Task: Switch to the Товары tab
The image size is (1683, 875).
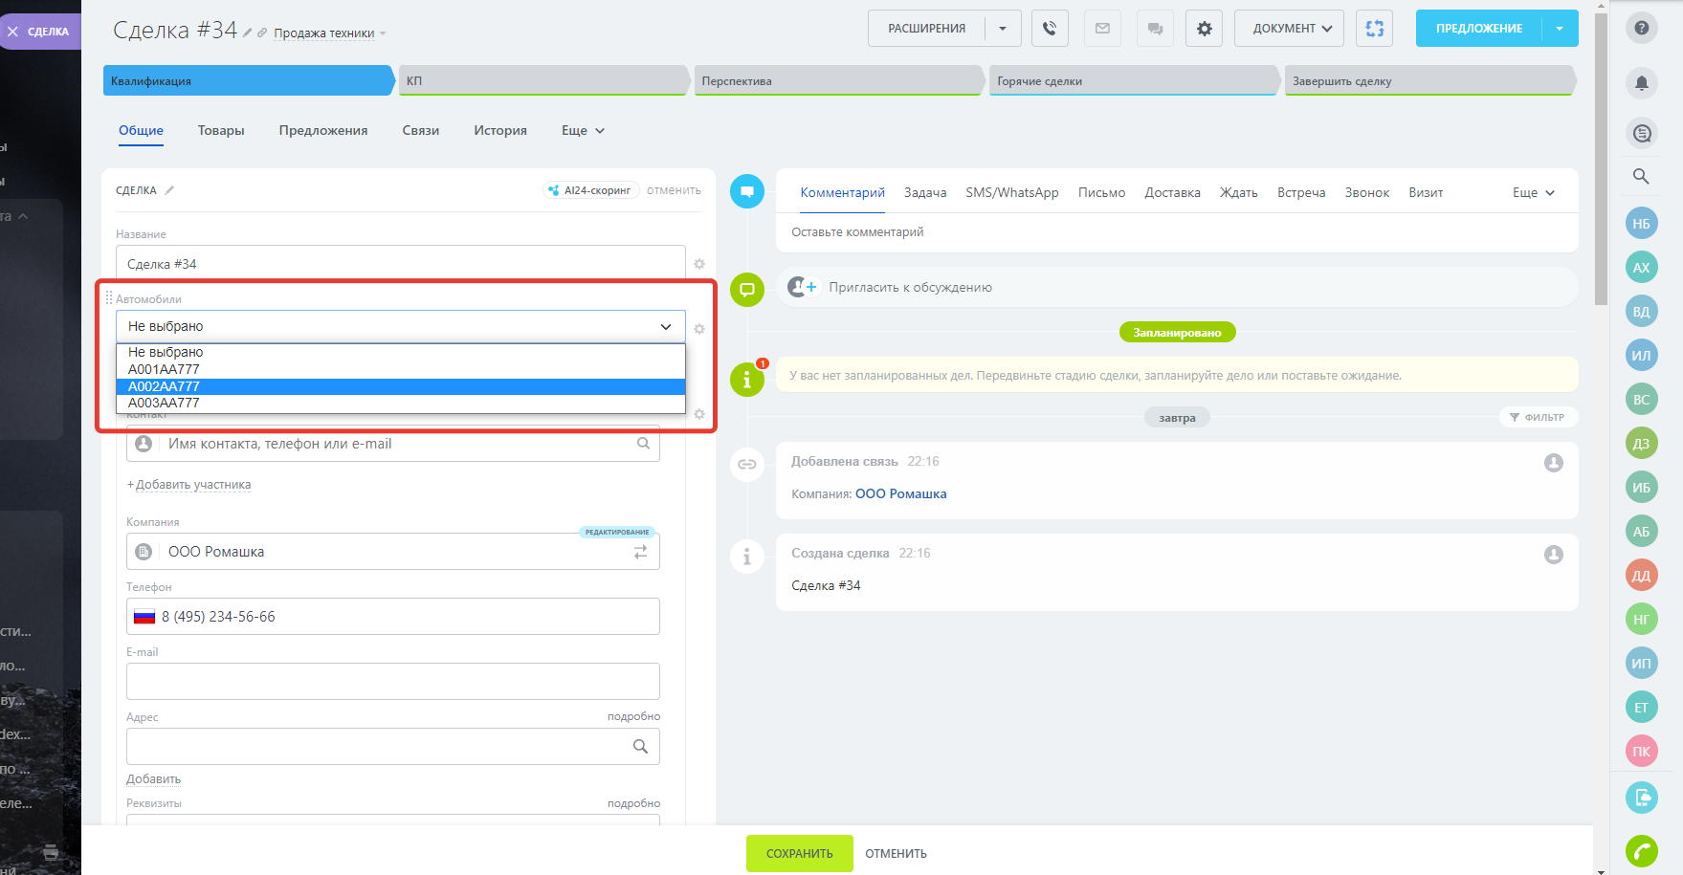Action: coord(221,131)
